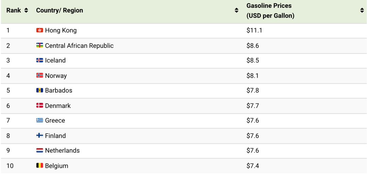The image size is (367, 174).
Task: Click the Denmark flag icon
Action: [x=39, y=105]
